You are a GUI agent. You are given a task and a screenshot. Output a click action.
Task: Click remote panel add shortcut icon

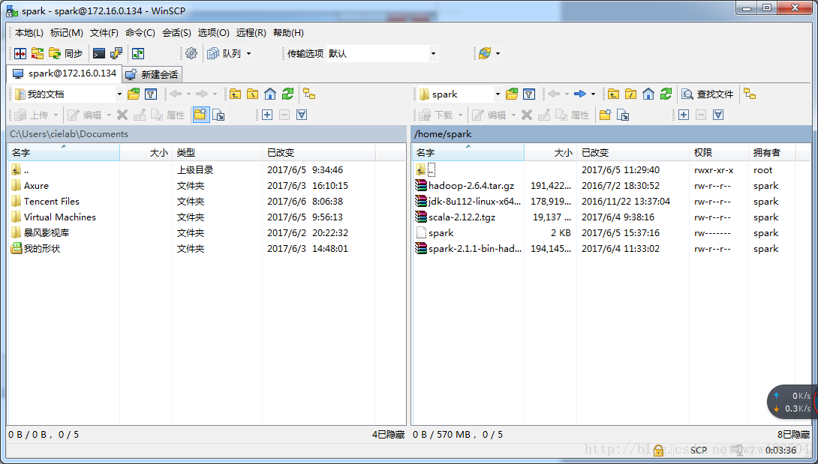tap(622, 115)
